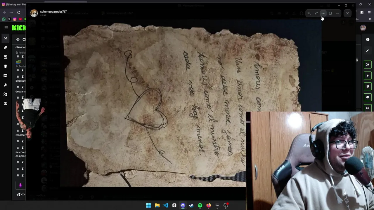The image size is (374, 210).
Task: Open the X (Twitter) bookmark
Action: click(9, 19)
